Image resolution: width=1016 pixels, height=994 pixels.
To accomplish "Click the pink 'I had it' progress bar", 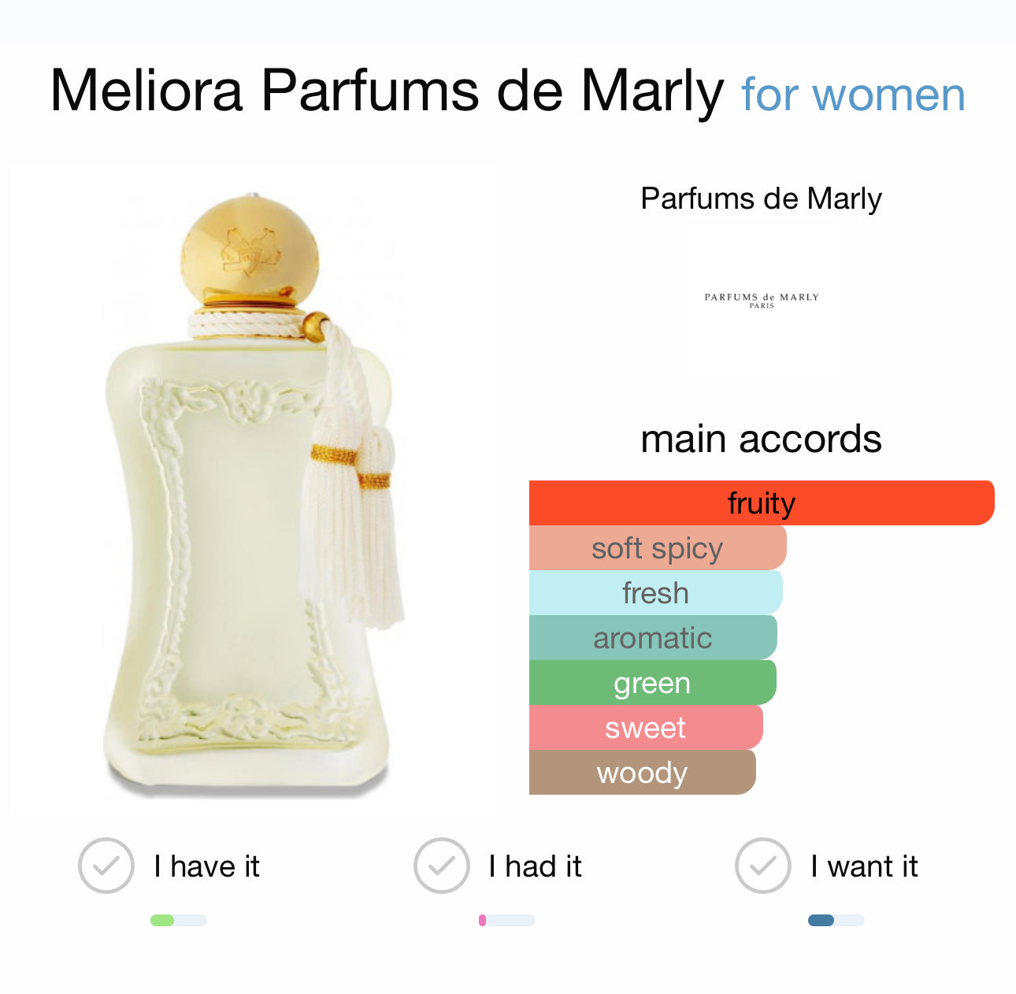I will [507, 920].
